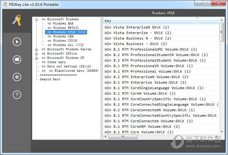Image resolution: width=228 pixels, height=155 pixels.
Task: Select Microsoft Office label in tree
Action: click(59, 53)
